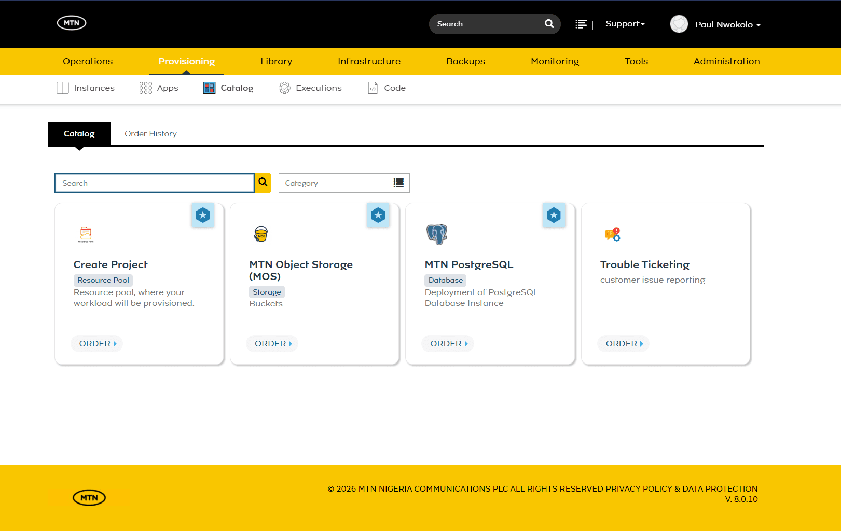Open the Tools menu
841x531 pixels.
[637, 61]
